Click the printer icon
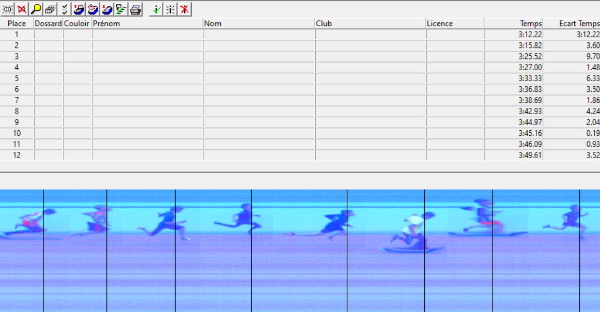Image resolution: width=600 pixels, height=312 pixels. click(x=135, y=9)
